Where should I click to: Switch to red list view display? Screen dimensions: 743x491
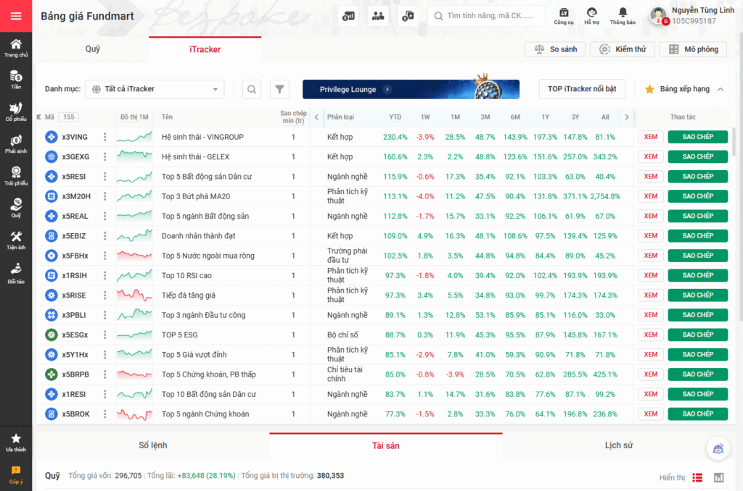pyautogui.click(x=697, y=477)
